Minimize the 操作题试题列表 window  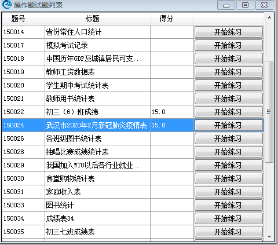point(226,5)
